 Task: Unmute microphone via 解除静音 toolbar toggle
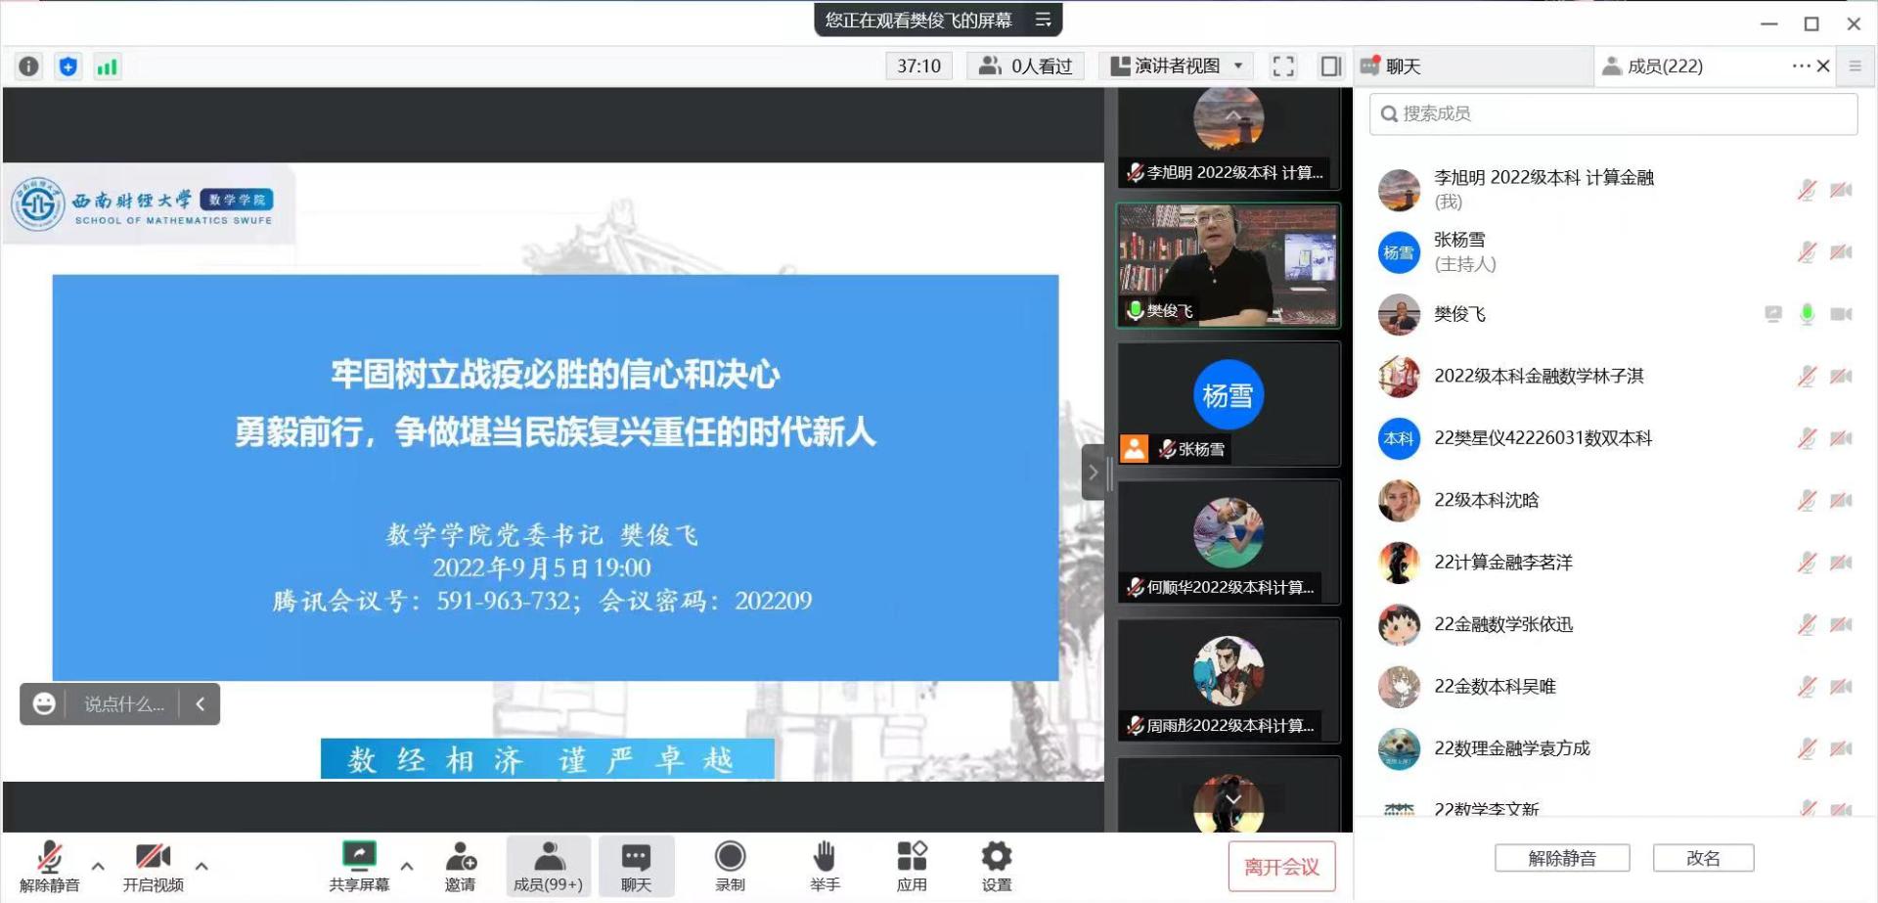49,866
